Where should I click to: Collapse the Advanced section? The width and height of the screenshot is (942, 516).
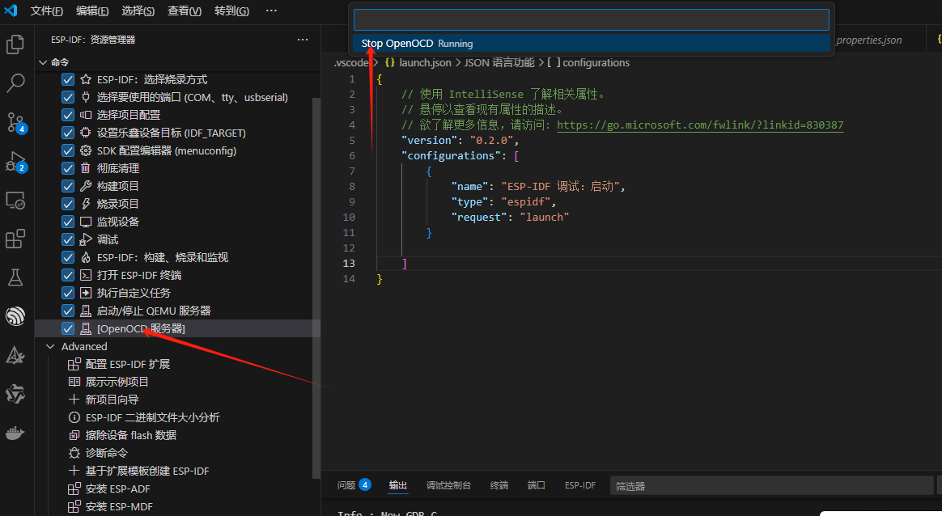50,347
